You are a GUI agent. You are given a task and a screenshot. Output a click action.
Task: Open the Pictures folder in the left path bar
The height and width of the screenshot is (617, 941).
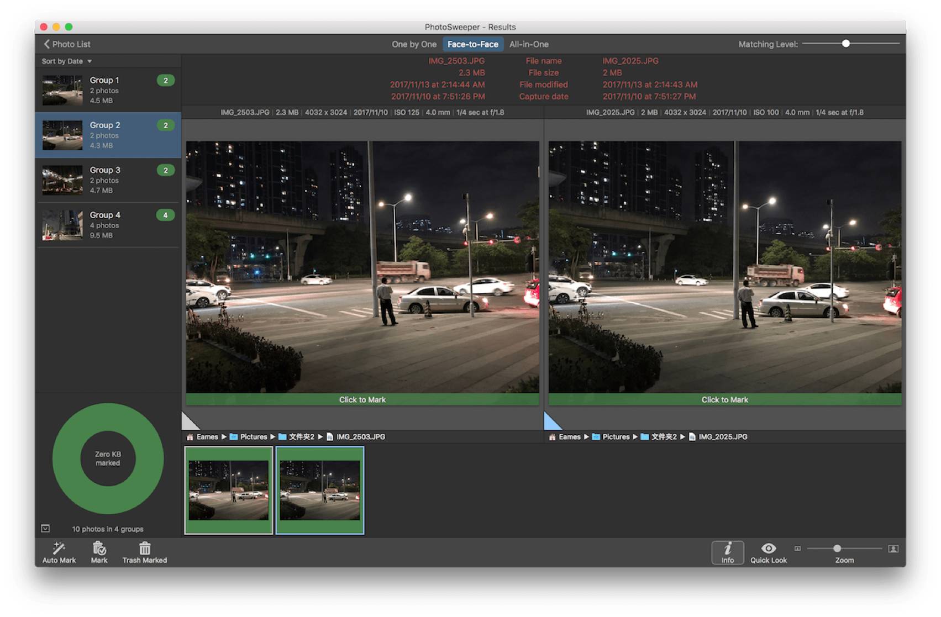pyautogui.click(x=249, y=437)
